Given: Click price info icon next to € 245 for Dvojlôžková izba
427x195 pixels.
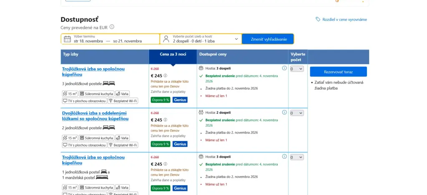Looking at the screenshot, I should [x=165, y=120].
